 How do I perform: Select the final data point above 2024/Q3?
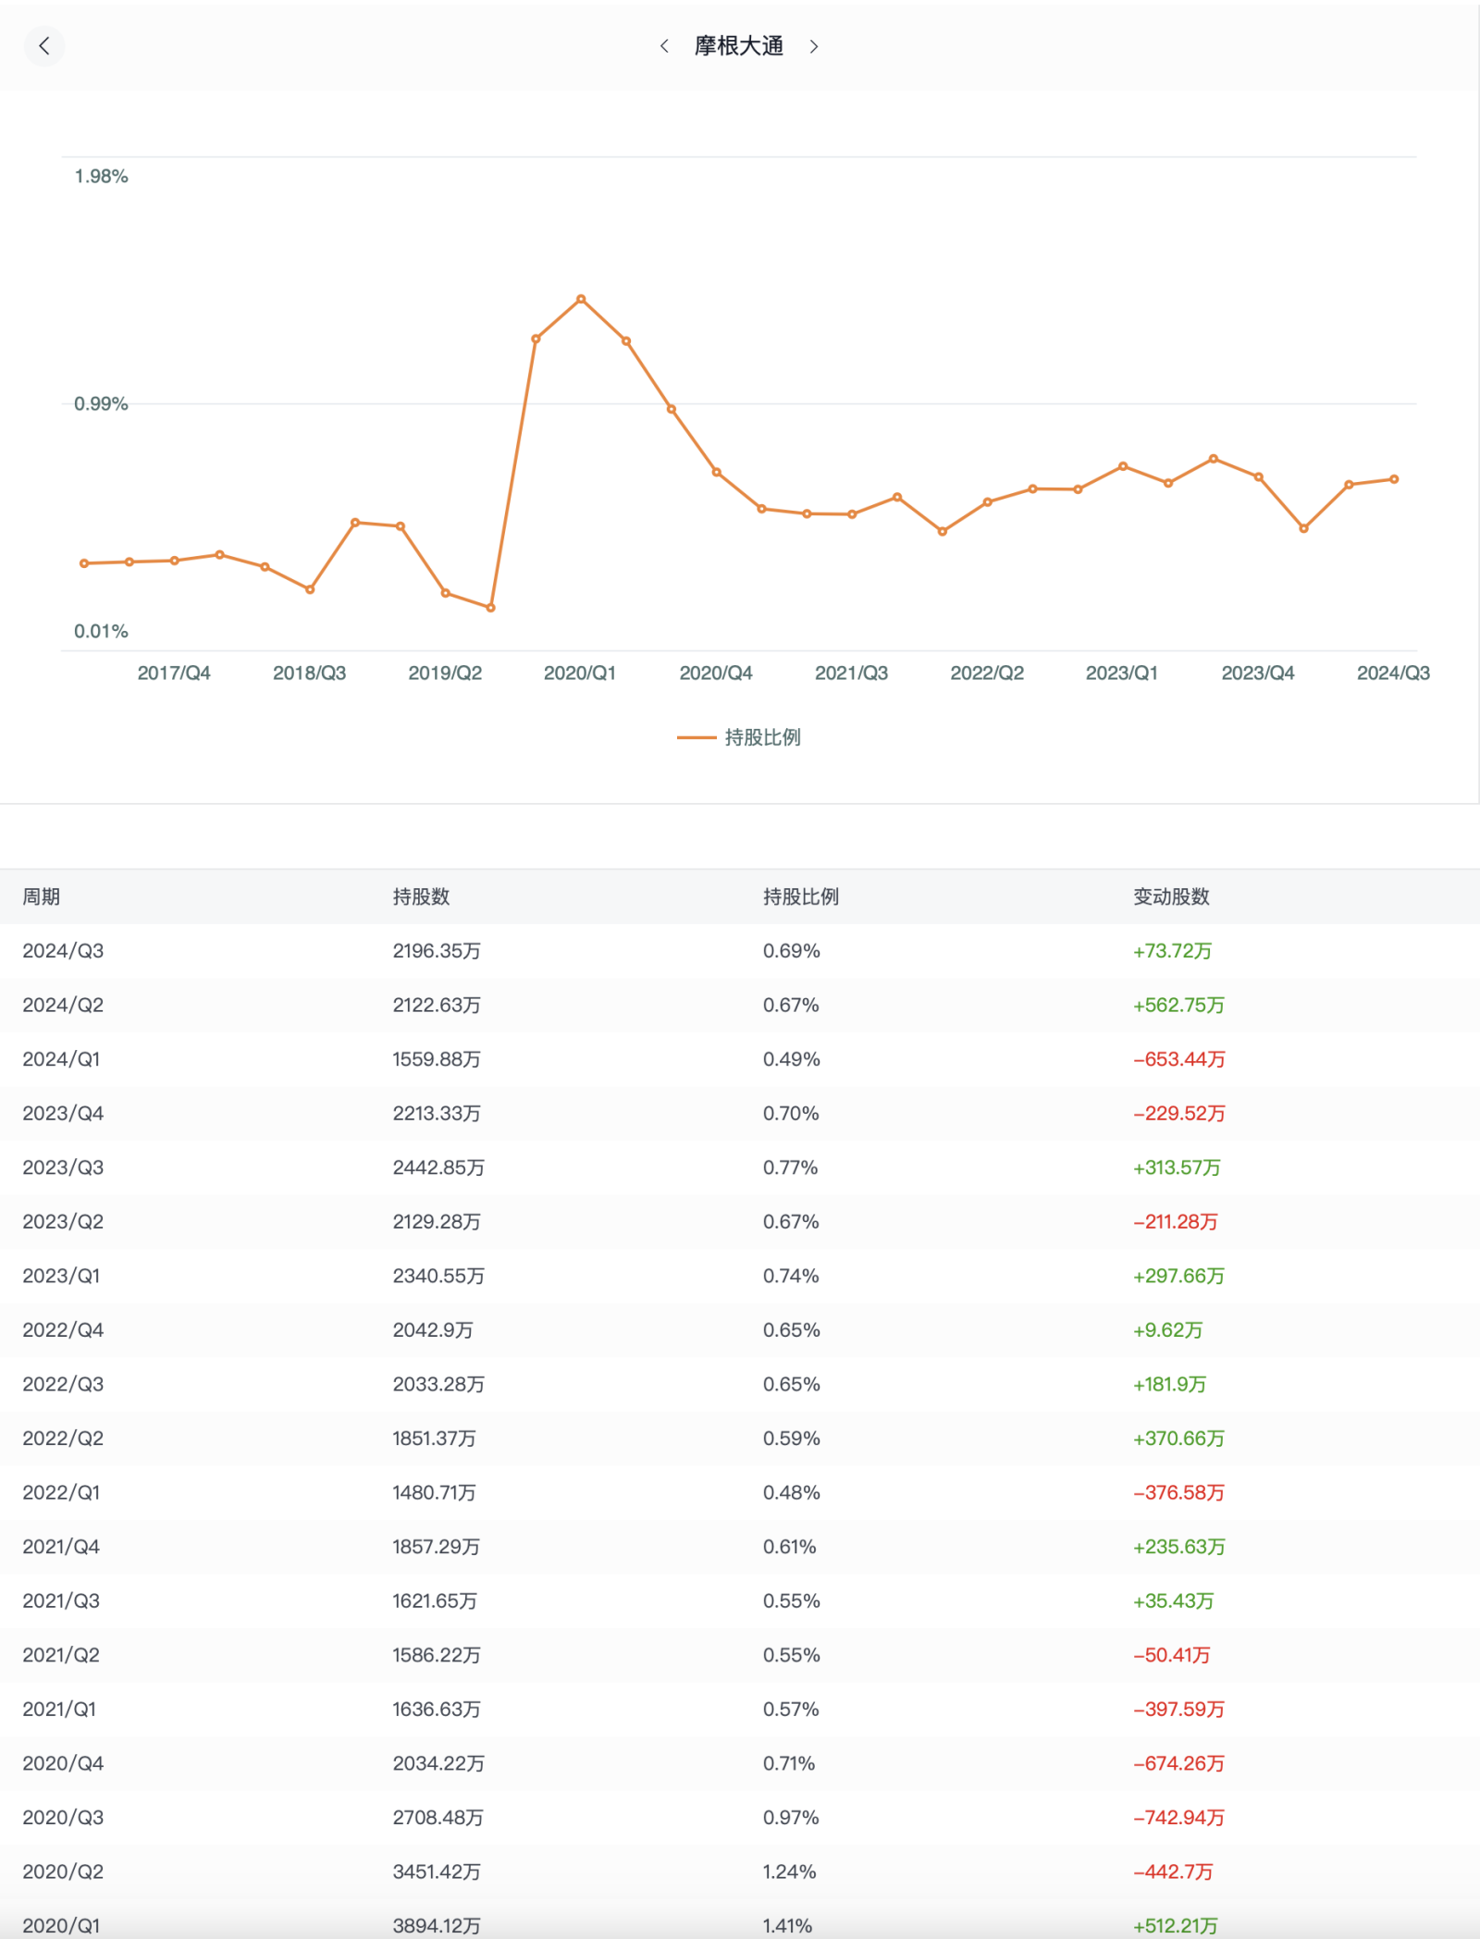point(1394,479)
